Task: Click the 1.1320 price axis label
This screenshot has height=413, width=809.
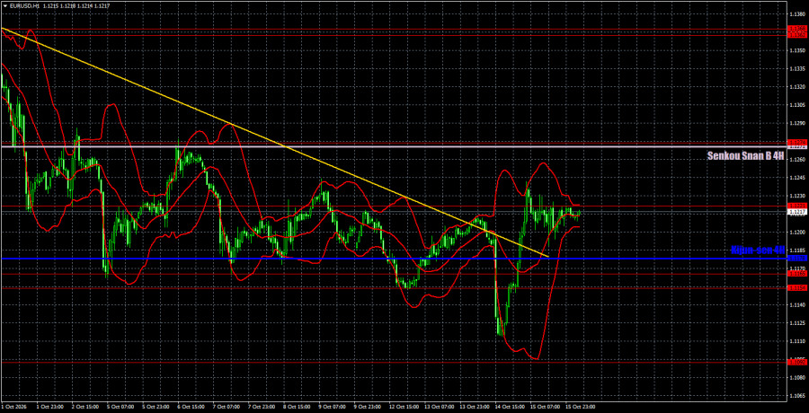Action: tap(796, 87)
